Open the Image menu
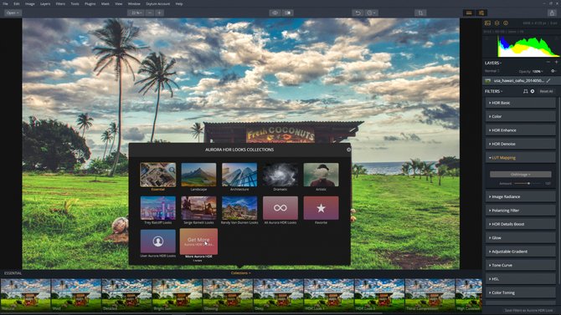This screenshot has height=315, width=561. 29,4
